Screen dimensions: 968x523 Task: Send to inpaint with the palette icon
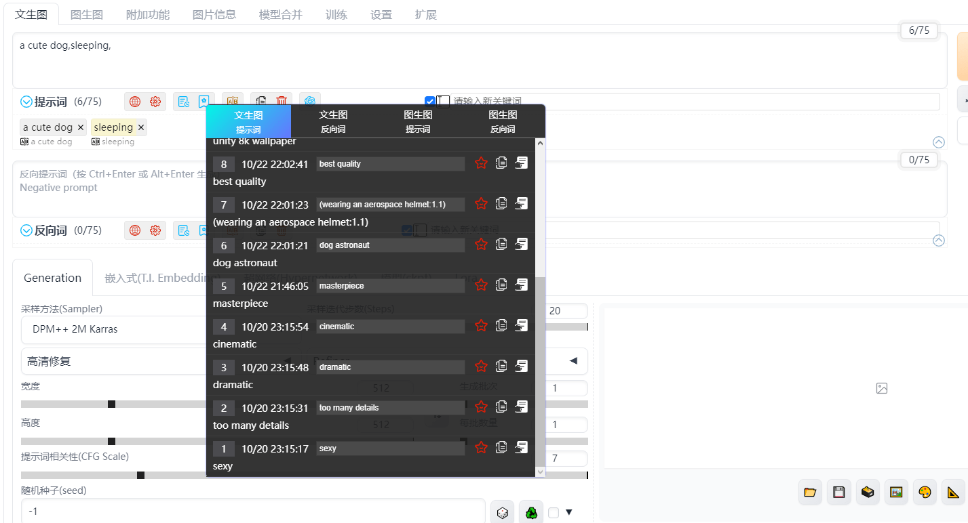[925, 493]
